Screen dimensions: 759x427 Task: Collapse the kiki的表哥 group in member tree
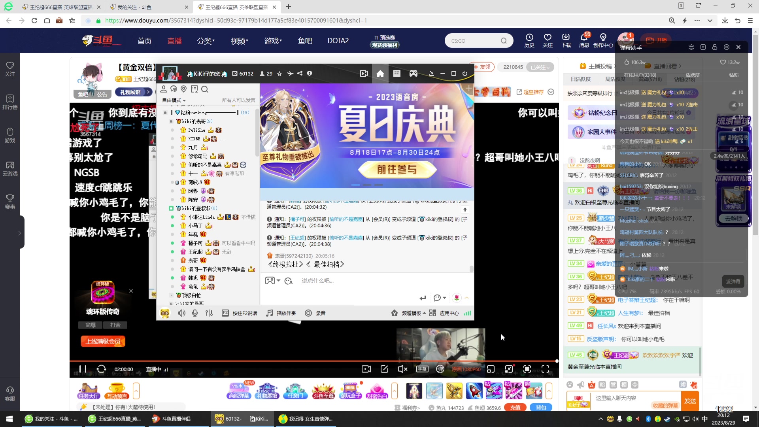point(171,121)
